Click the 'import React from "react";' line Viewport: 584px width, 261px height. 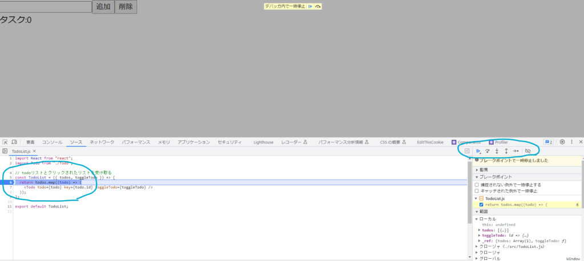[x=44, y=158]
